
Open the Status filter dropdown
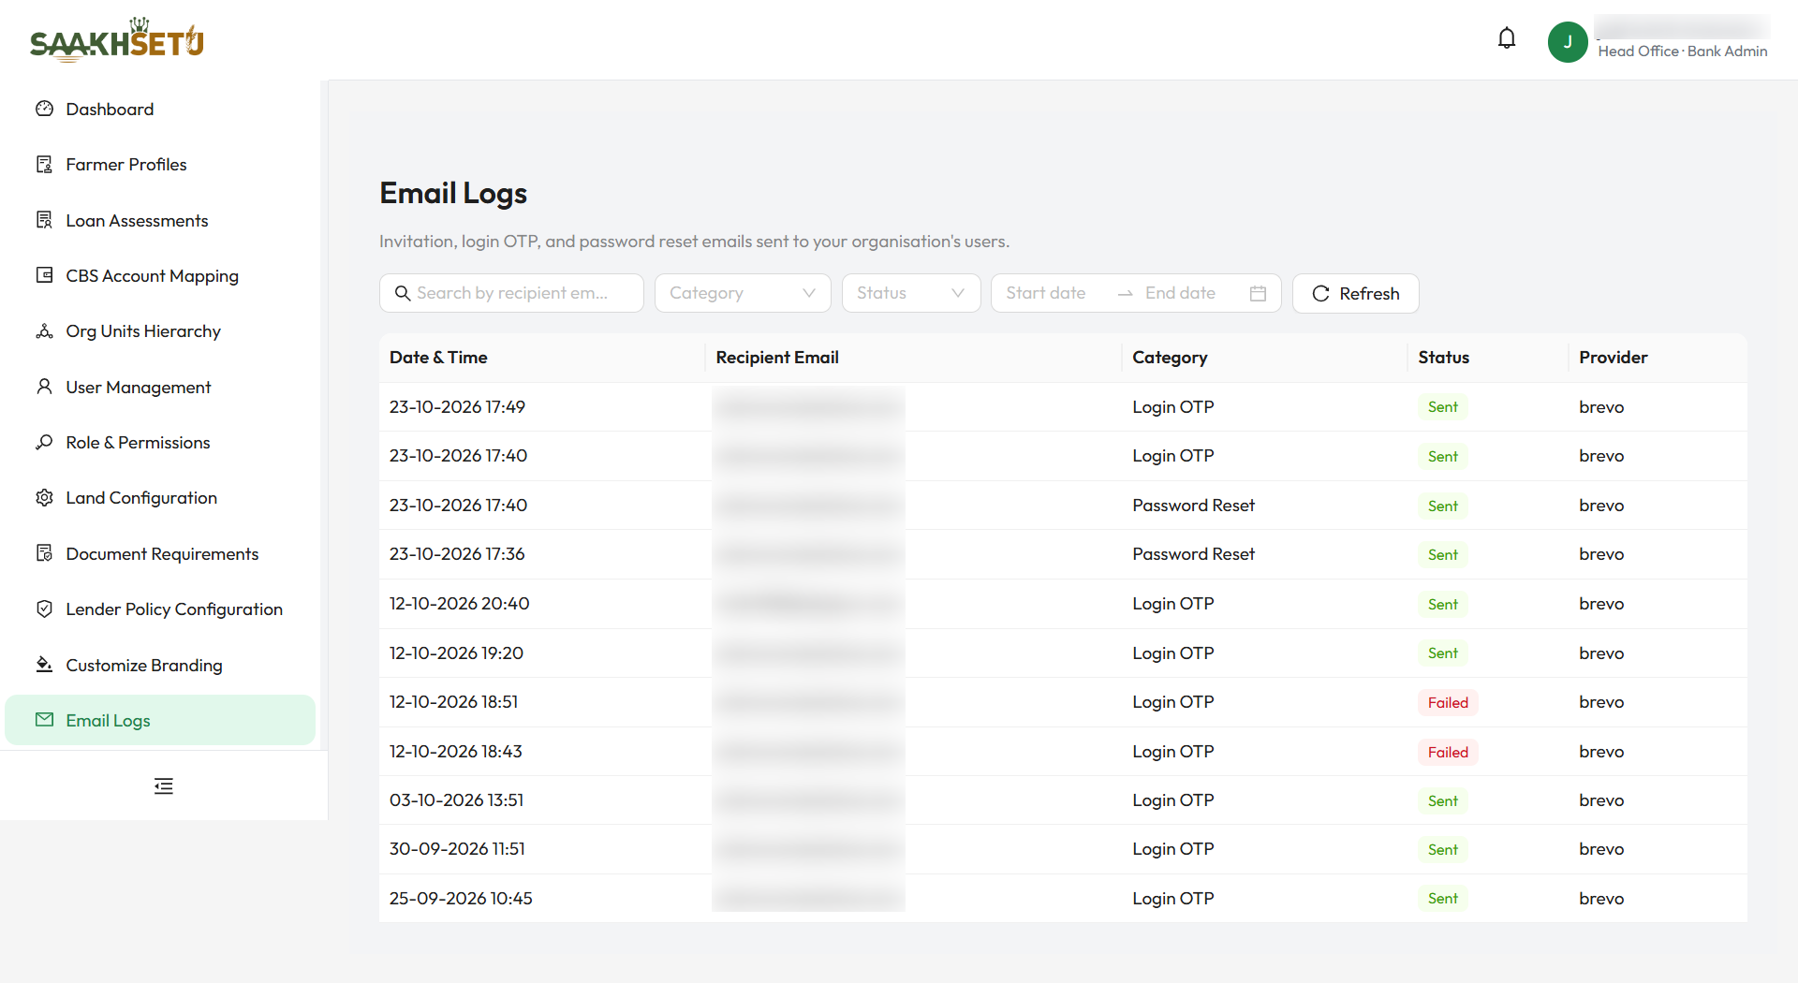pos(911,293)
